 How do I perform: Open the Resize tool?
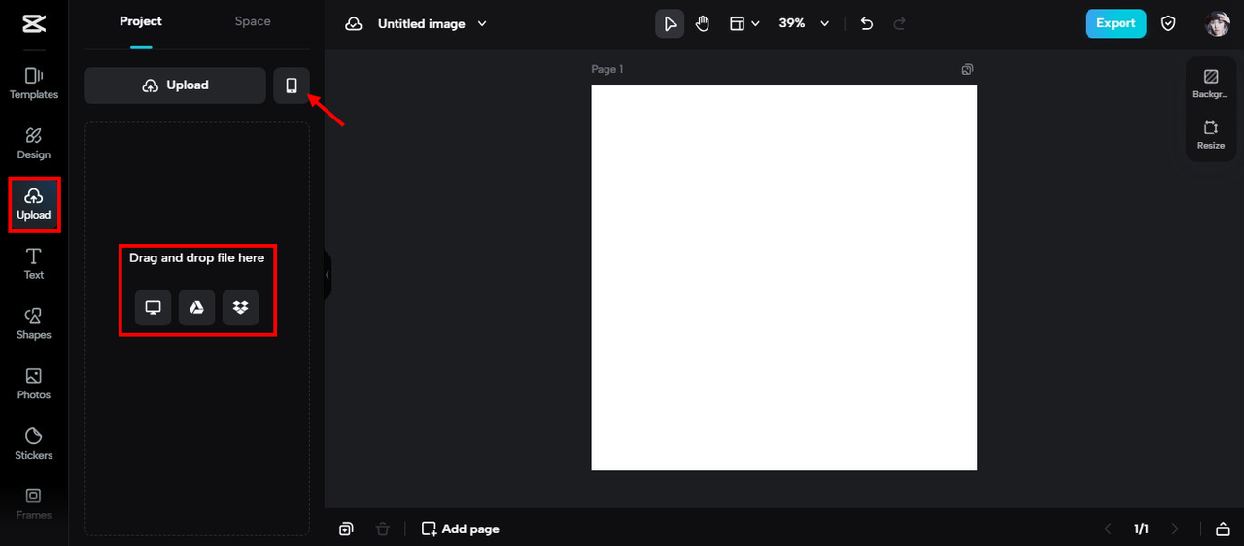coord(1211,135)
